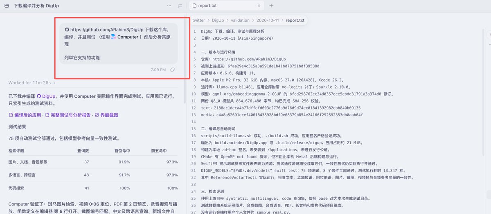Click the 运行库：llama.cpp b11461 line

(x=276, y=87)
